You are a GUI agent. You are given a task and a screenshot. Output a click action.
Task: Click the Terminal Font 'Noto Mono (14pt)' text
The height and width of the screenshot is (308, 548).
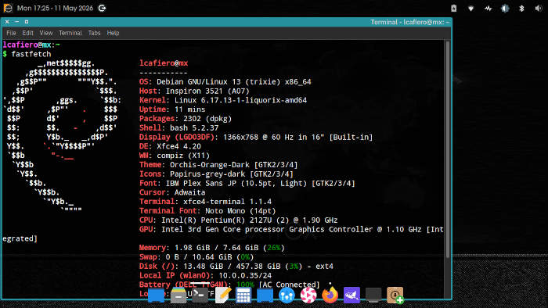(x=240, y=211)
